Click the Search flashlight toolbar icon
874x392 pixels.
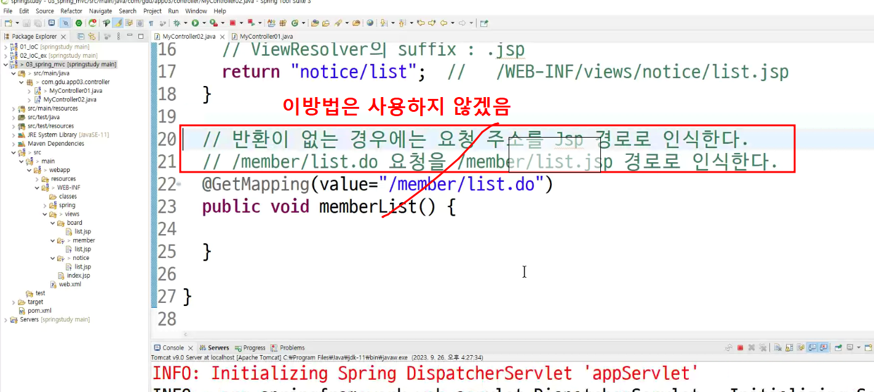coord(338,23)
